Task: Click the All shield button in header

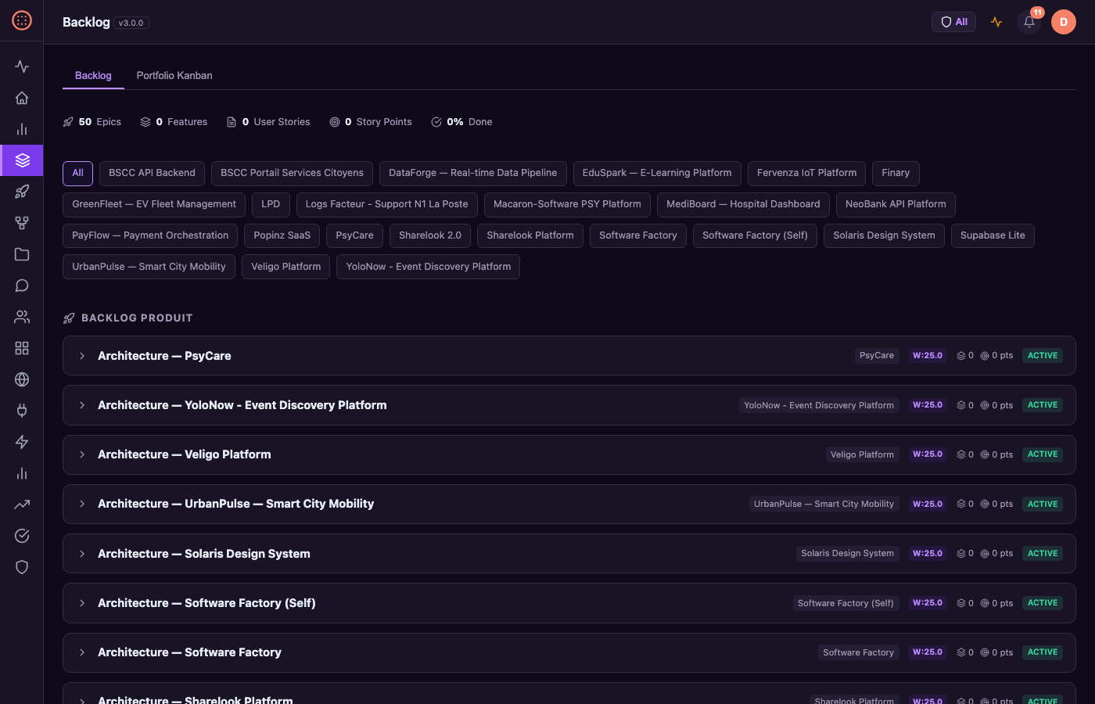Action: click(953, 22)
